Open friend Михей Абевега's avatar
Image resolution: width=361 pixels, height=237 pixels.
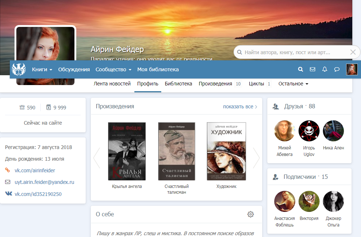(285, 131)
